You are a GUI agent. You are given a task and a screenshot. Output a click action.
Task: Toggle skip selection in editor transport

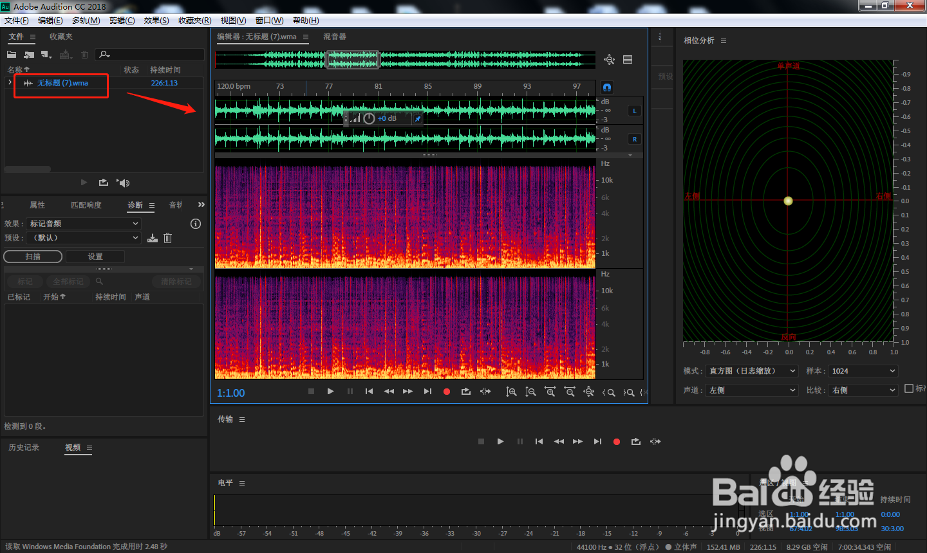pyautogui.click(x=485, y=391)
